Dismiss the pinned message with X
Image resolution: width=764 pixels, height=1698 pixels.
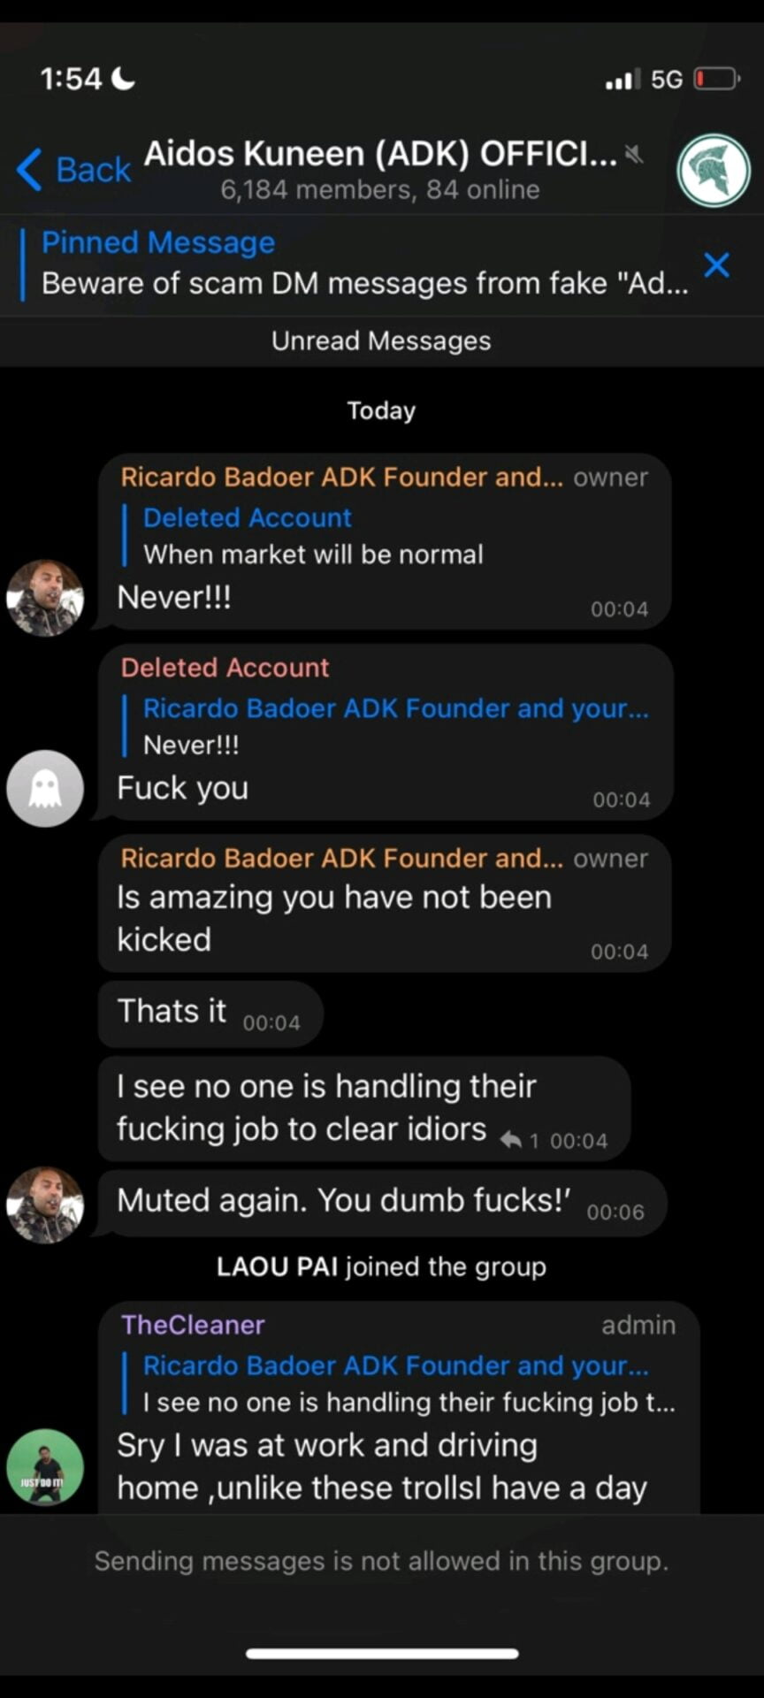coord(716,264)
